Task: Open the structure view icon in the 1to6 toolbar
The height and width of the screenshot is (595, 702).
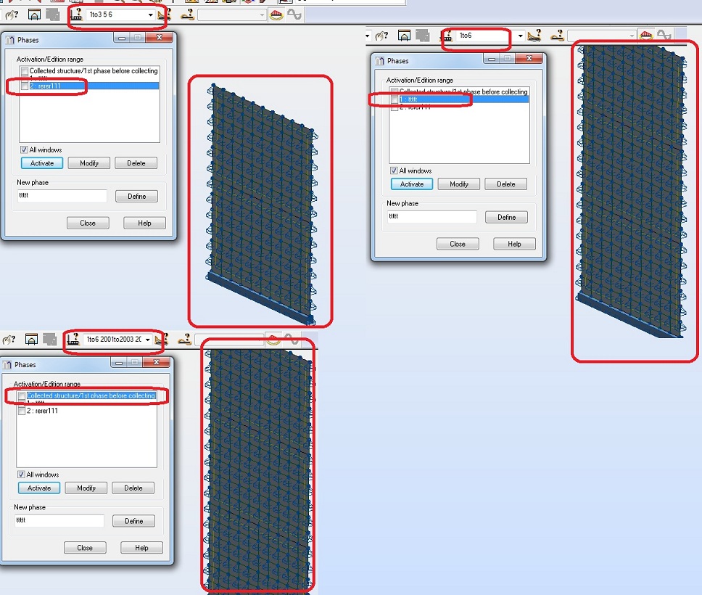Action: 404,36
